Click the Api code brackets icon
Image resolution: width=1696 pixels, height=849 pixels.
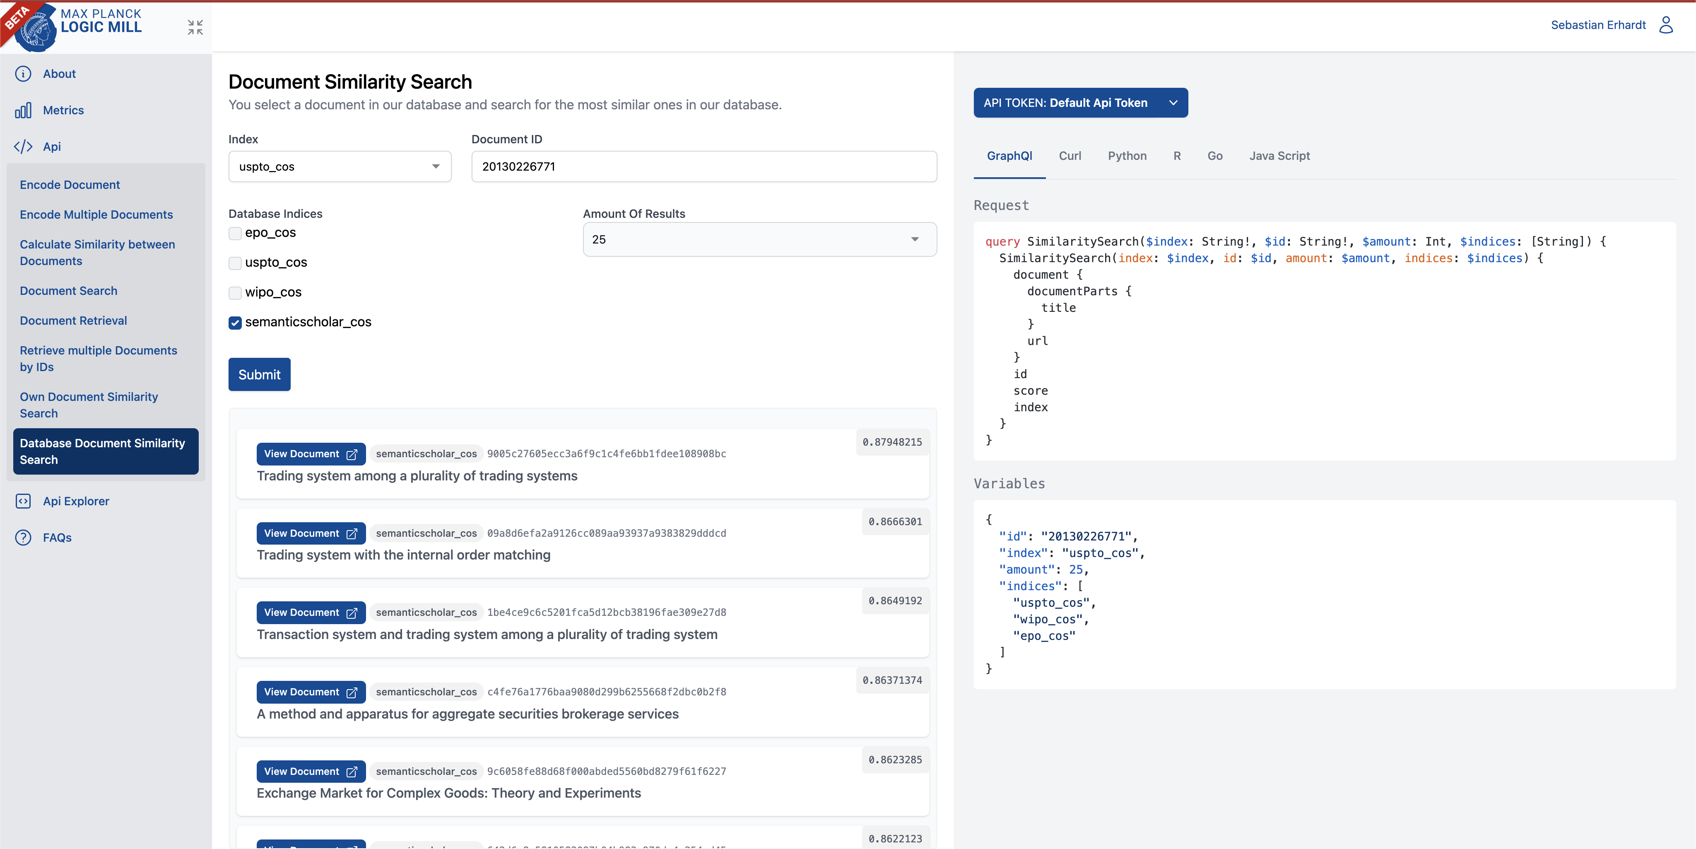tap(23, 146)
